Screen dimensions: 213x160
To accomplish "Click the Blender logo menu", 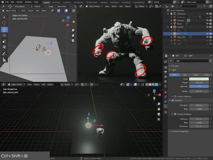I will point(3,2).
